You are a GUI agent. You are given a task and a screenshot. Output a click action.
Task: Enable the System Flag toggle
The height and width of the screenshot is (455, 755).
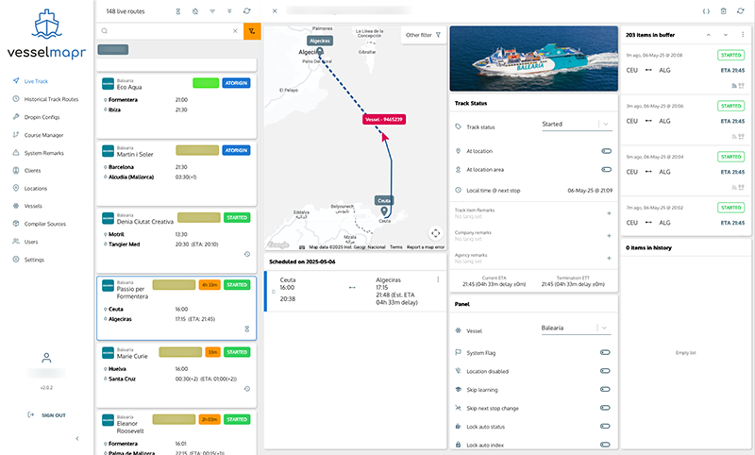pos(605,352)
